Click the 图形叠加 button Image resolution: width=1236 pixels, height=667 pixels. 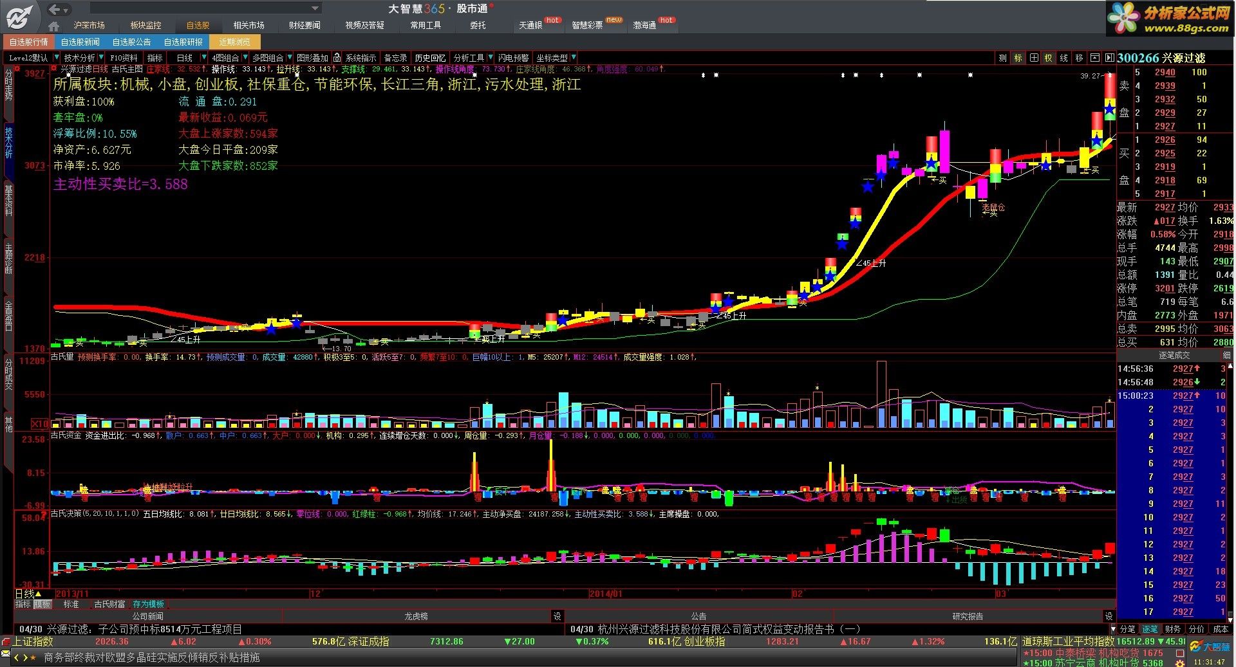313,58
